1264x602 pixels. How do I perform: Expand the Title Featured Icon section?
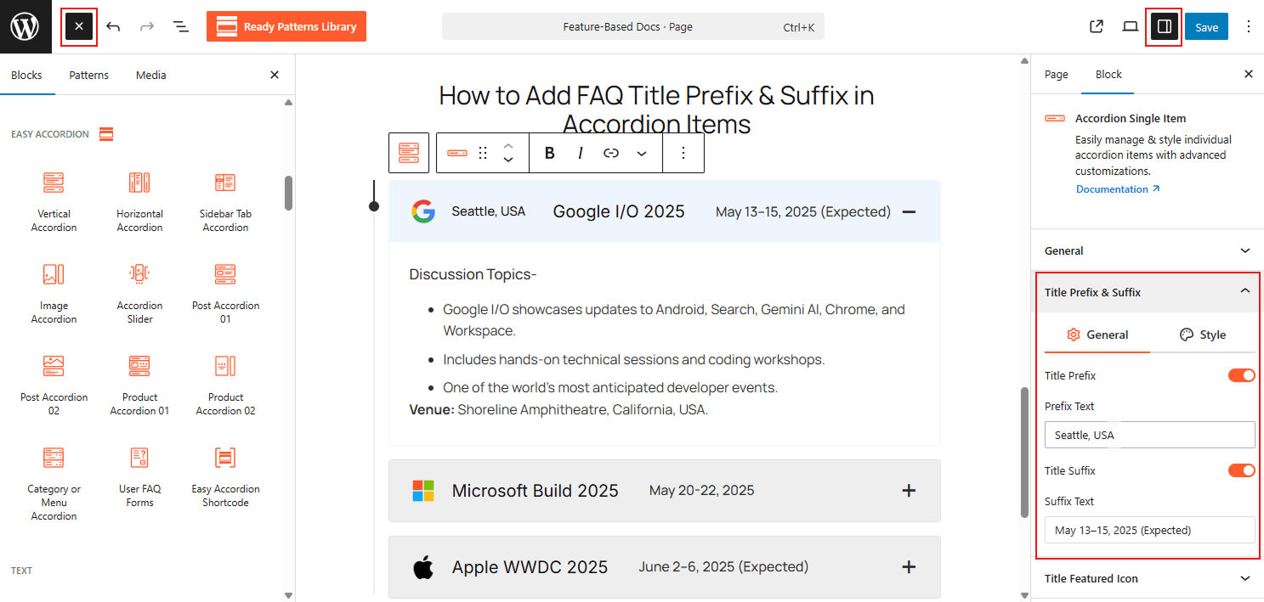tap(1148, 578)
